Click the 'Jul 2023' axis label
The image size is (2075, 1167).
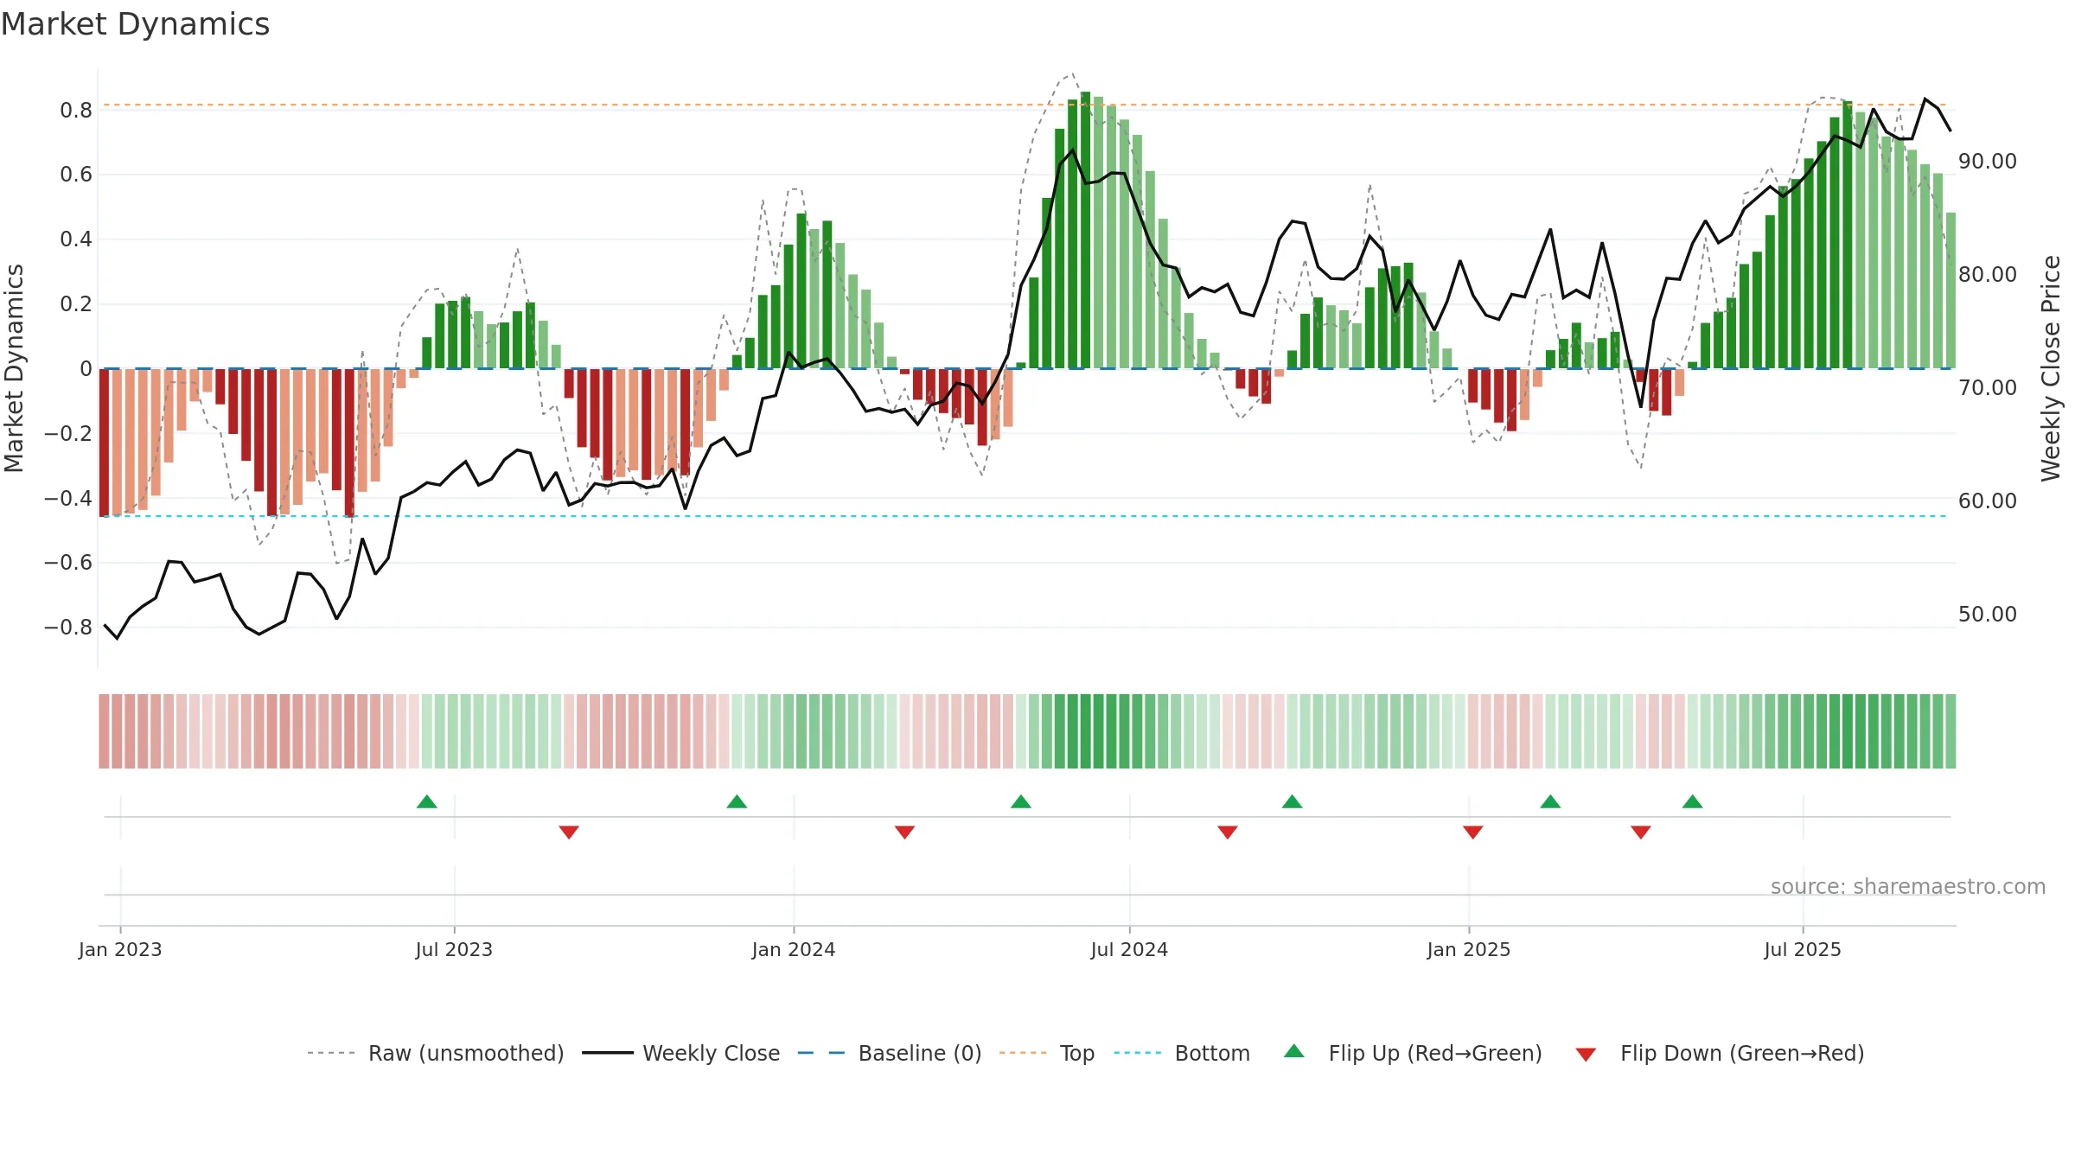[454, 949]
